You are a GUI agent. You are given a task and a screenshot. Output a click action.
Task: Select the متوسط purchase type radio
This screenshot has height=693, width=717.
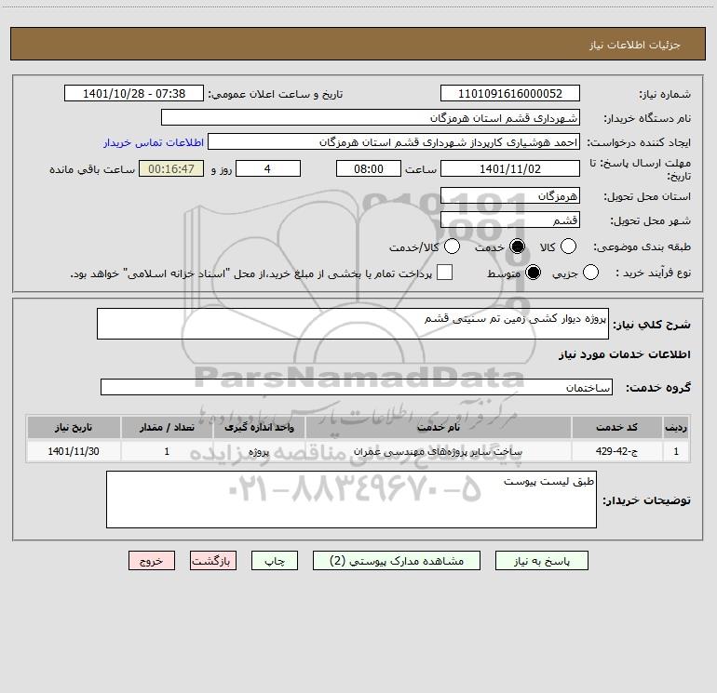click(x=534, y=273)
